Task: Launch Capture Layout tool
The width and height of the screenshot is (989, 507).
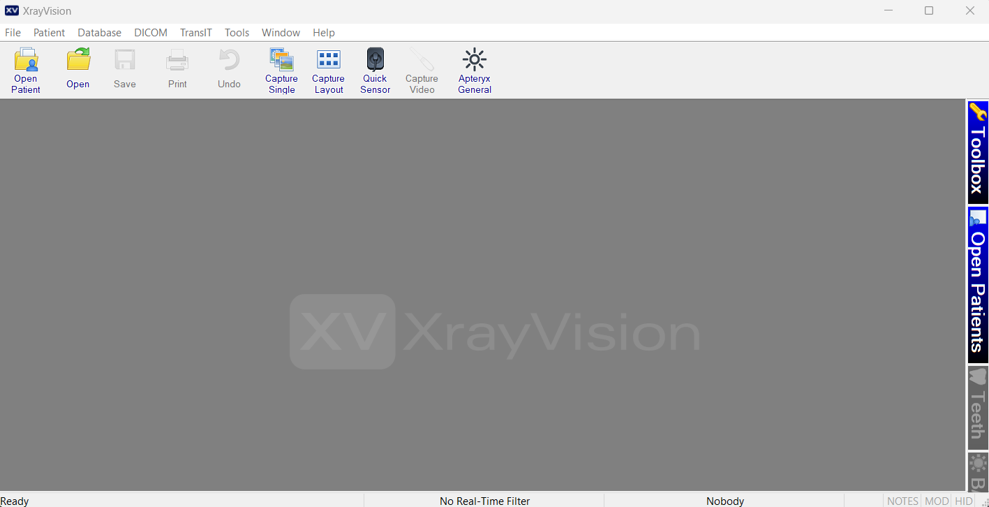Action: click(329, 70)
